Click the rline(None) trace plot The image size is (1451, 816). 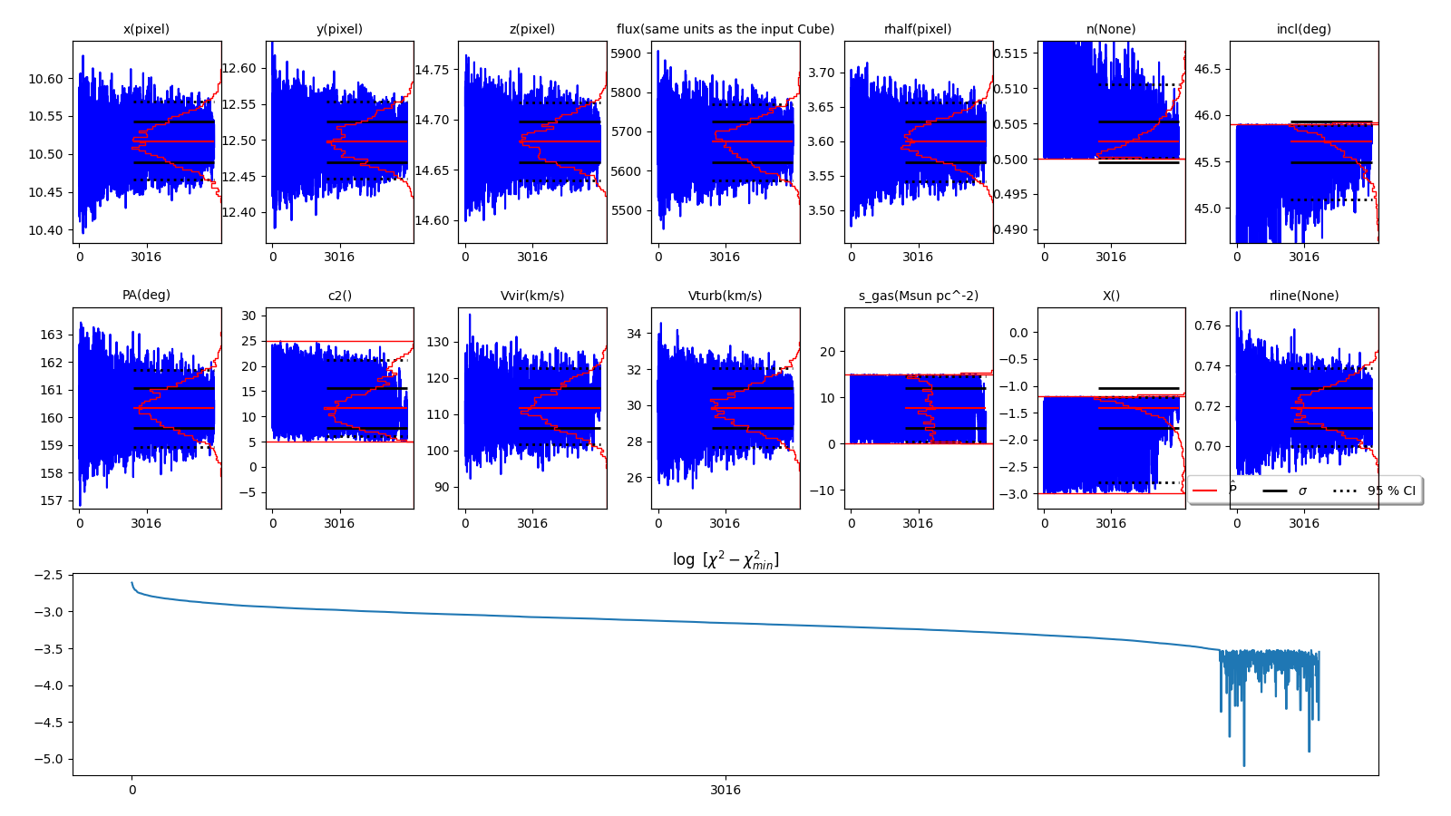coord(1303,408)
